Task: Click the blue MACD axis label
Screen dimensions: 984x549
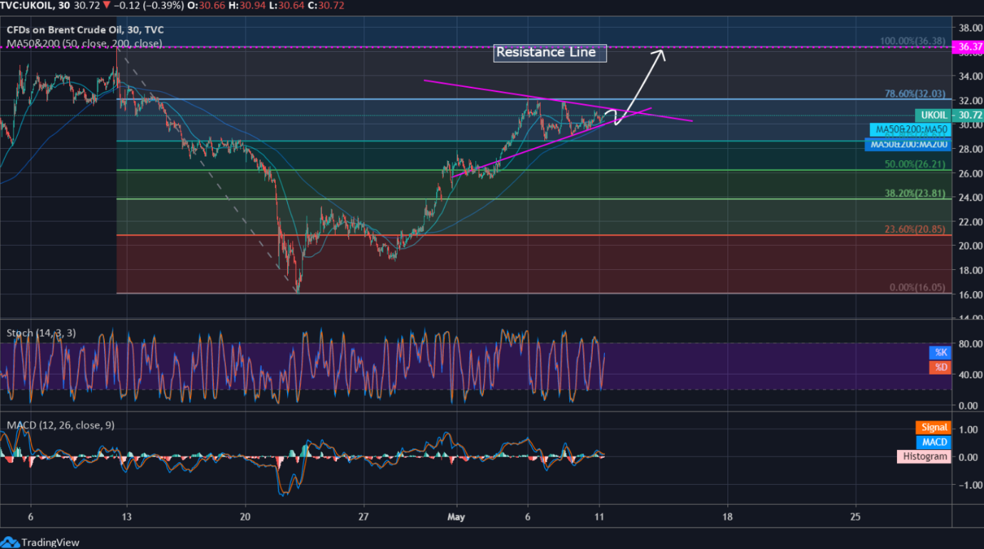Action: click(x=934, y=442)
